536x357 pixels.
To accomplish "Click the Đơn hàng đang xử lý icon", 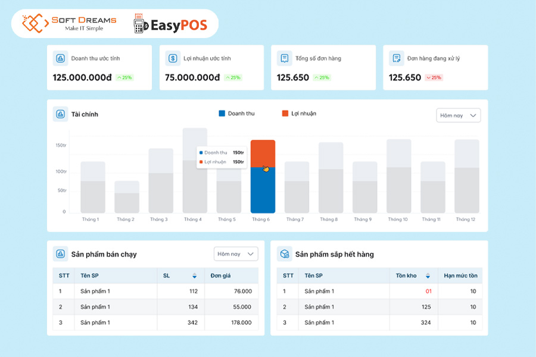I will (396, 58).
